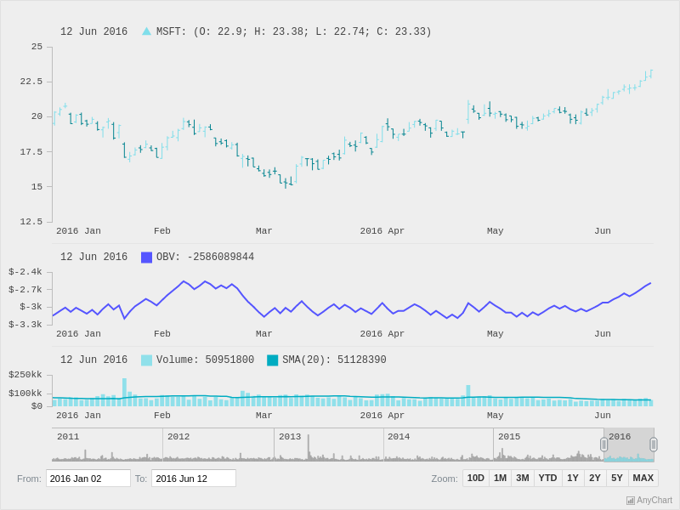Image resolution: width=680 pixels, height=510 pixels.
Task: Click the tallest January volume bar
Action: [x=124, y=392]
